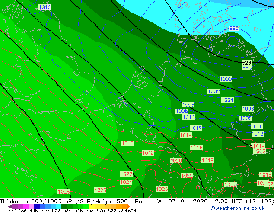This screenshot has width=274, height=212.
Task: Click the legend value 510
Action: point(45,210)
